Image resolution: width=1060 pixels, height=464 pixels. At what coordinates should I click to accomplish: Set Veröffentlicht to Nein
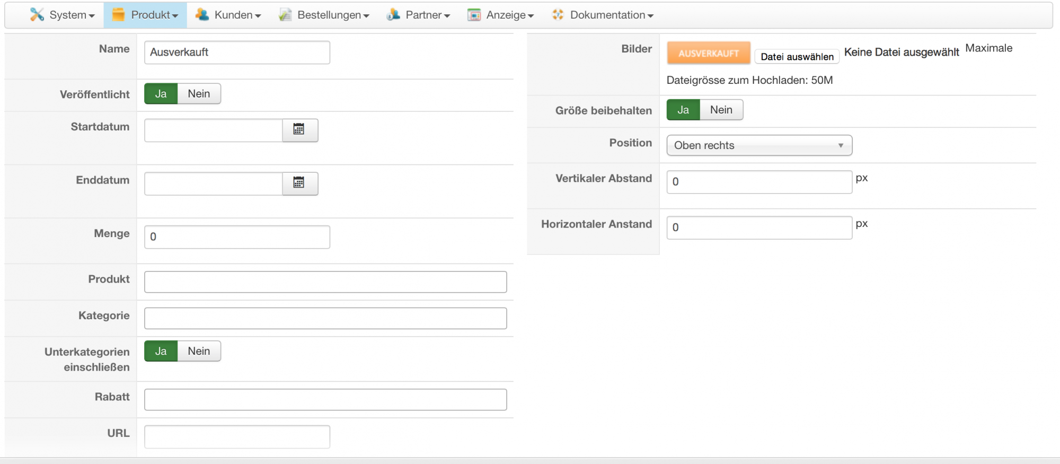point(199,94)
